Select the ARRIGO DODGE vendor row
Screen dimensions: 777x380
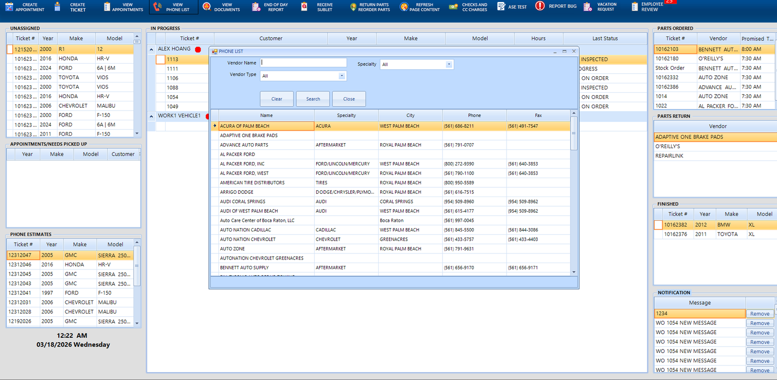391,192
